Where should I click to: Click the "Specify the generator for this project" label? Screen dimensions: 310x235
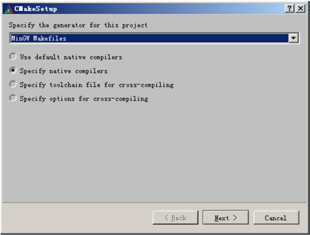(78, 25)
